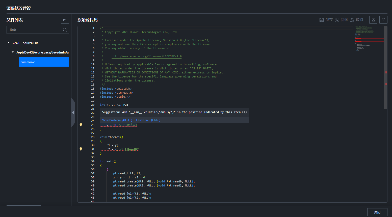Click '#include <pthread.h>' line
The width and height of the screenshot is (392, 217).
point(117,93)
